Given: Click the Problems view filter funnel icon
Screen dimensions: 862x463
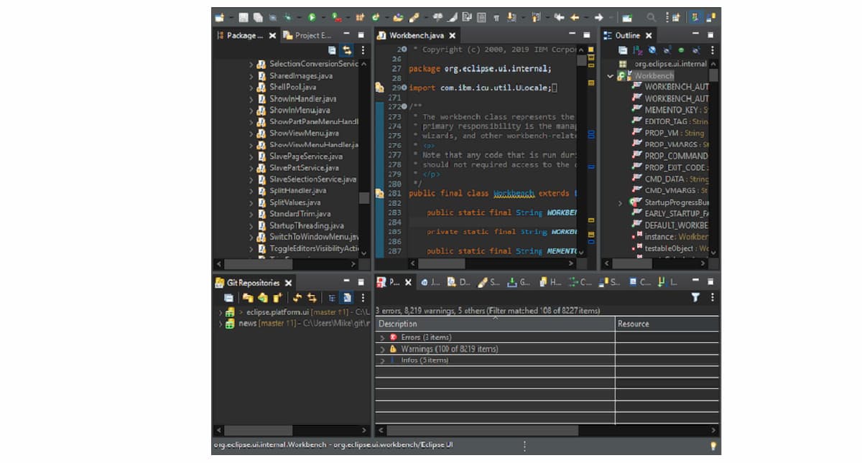Looking at the screenshot, I should [695, 297].
